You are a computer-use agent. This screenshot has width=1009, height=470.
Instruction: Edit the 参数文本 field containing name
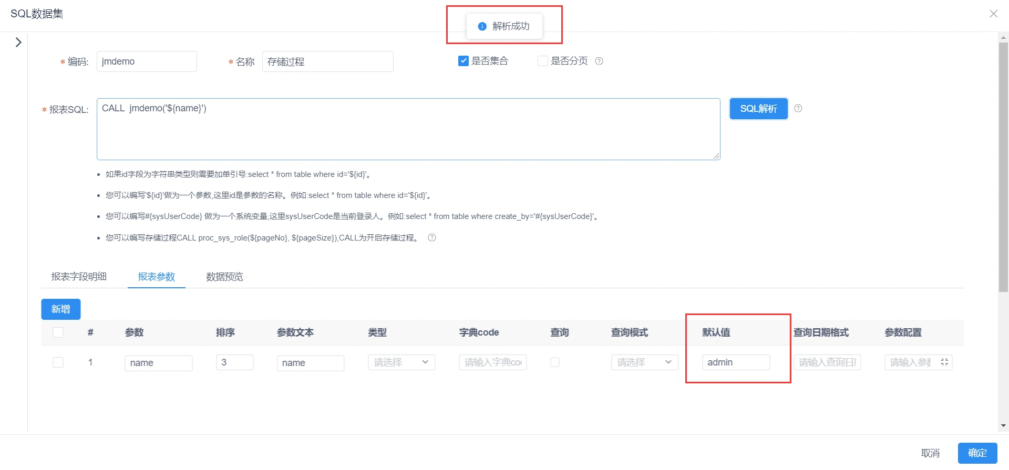click(x=311, y=363)
